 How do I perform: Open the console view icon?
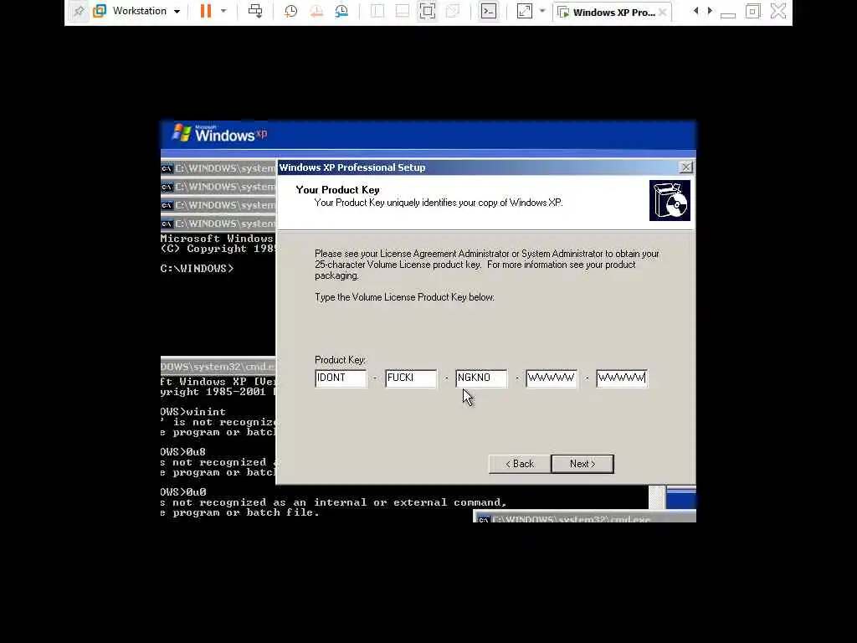pos(489,11)
